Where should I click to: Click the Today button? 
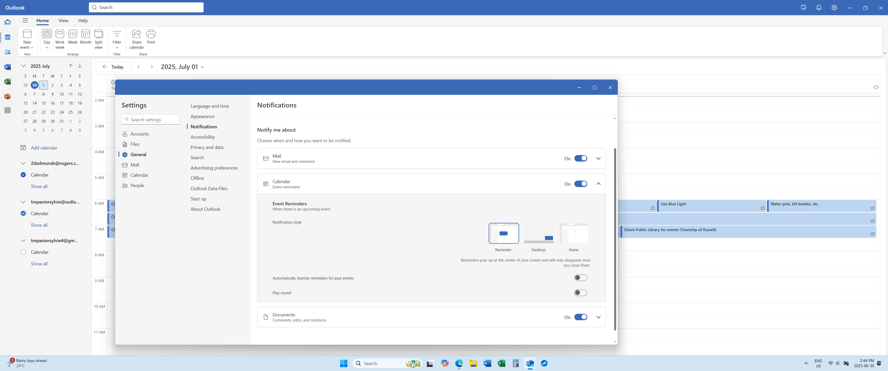point(113,67)
